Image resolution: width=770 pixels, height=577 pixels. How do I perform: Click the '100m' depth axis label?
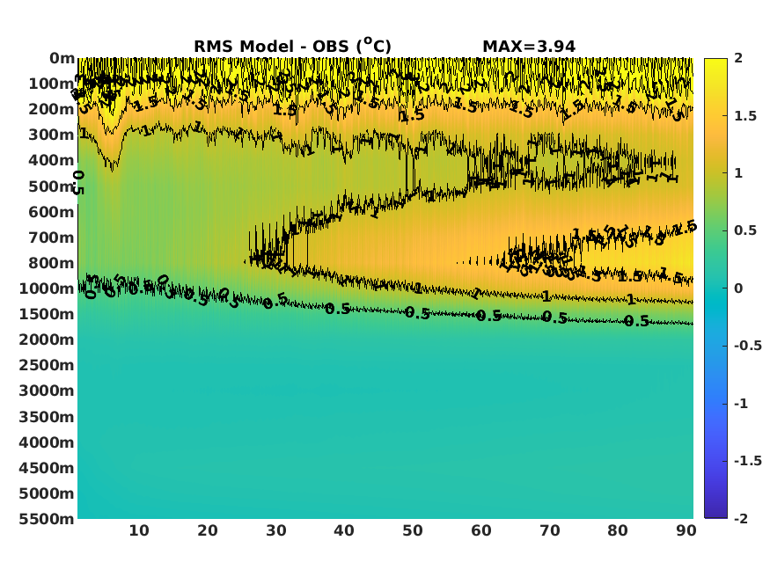(x=51, y=84)
